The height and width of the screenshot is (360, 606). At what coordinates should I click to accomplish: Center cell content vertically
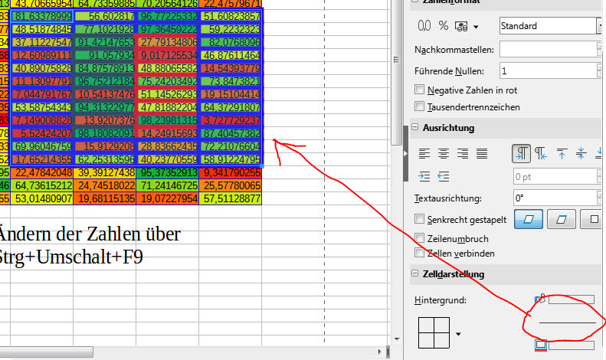coord(581,154)
